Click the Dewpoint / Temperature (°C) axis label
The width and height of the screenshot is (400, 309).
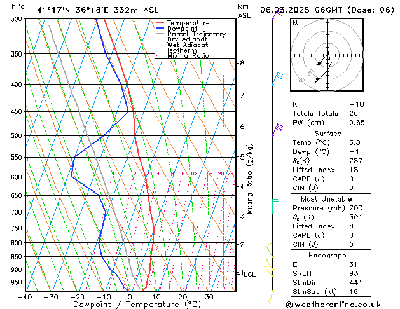click(130, 305)
